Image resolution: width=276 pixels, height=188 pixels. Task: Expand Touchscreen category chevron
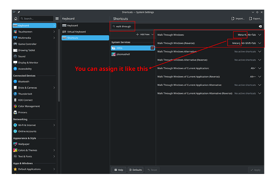pos(54,32)
